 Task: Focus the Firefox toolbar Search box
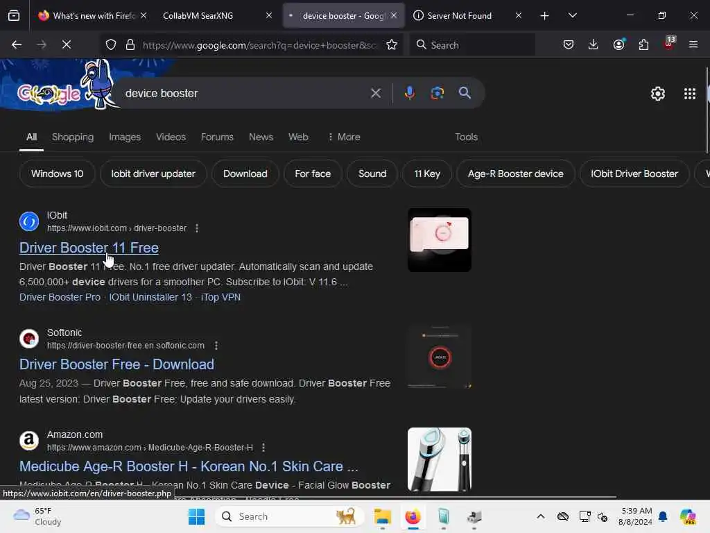point(473,44)
